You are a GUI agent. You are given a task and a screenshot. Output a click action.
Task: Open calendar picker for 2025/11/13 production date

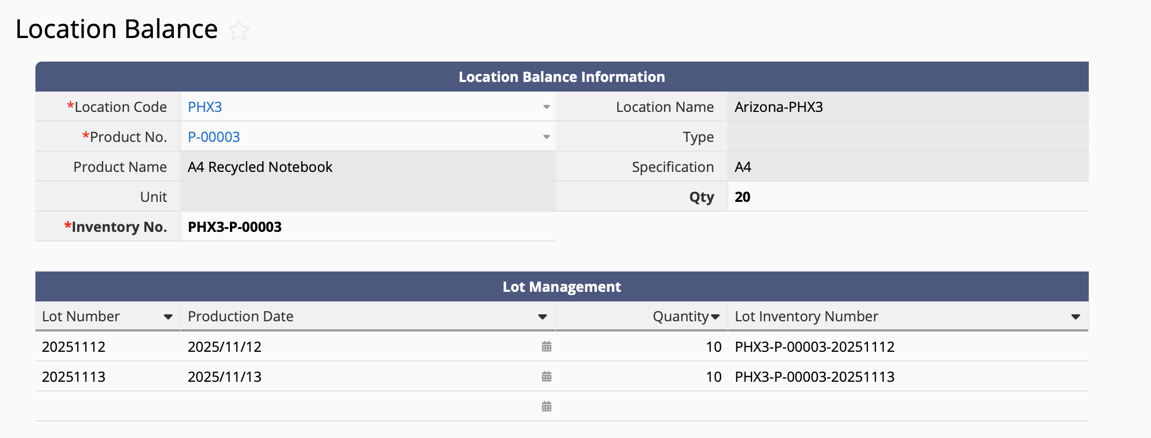[546, 377]
